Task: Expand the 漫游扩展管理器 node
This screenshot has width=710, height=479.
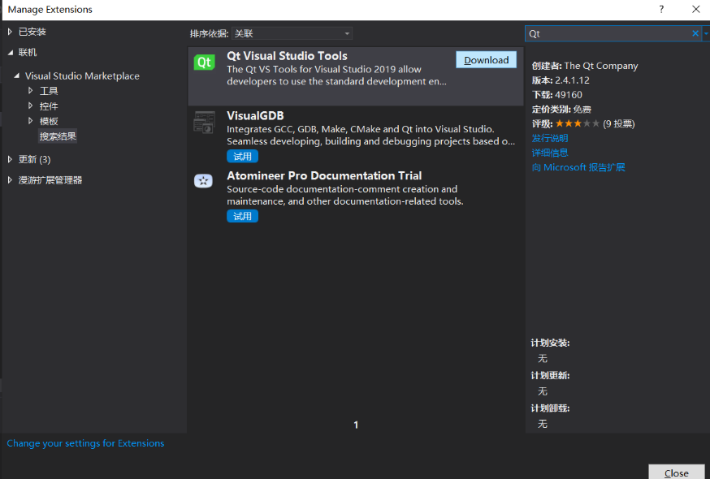Action: click(x=10, y=180)
